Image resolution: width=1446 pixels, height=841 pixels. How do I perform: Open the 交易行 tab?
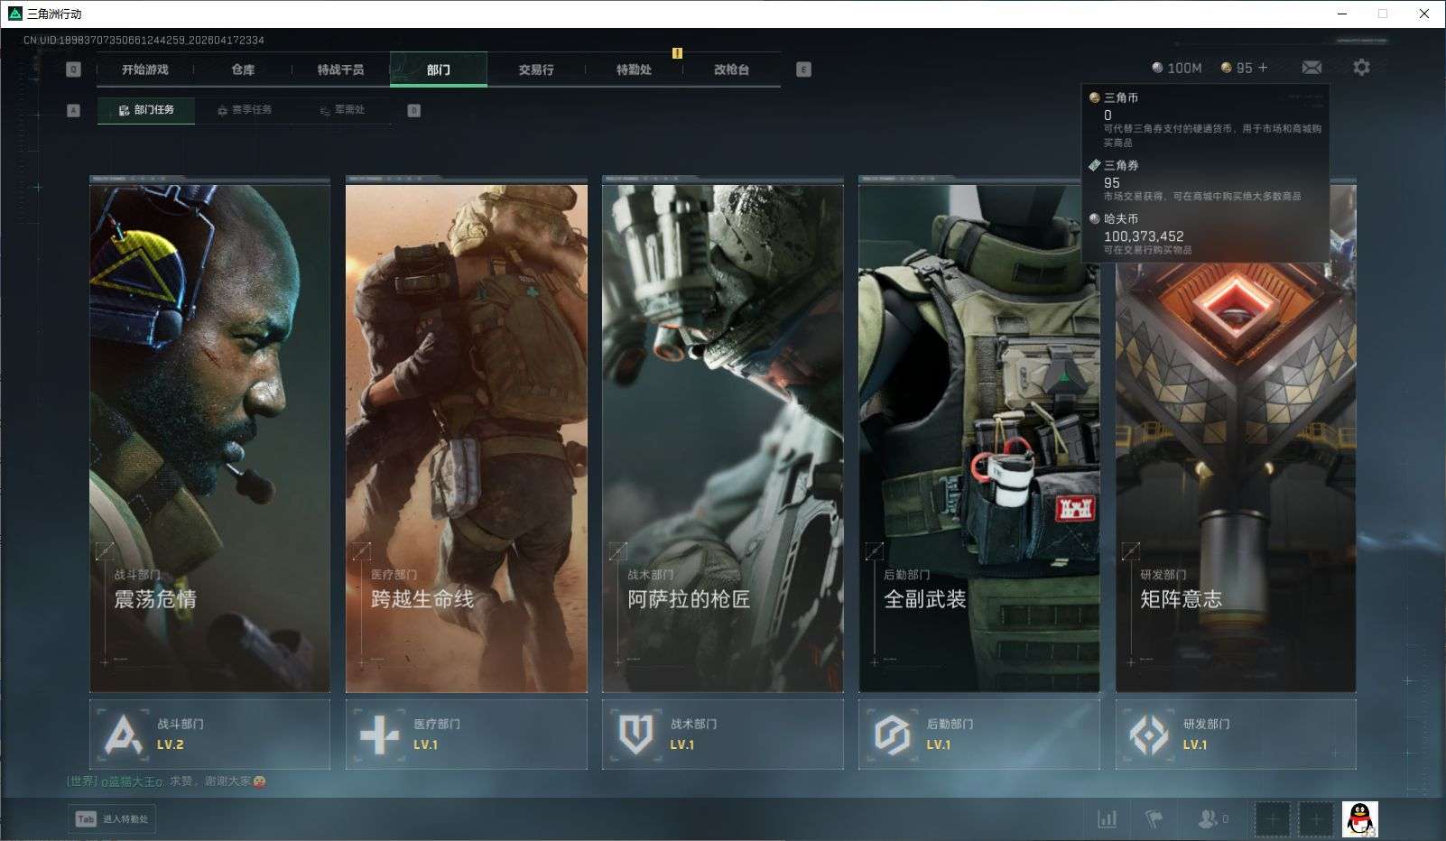tap(536, 69)
